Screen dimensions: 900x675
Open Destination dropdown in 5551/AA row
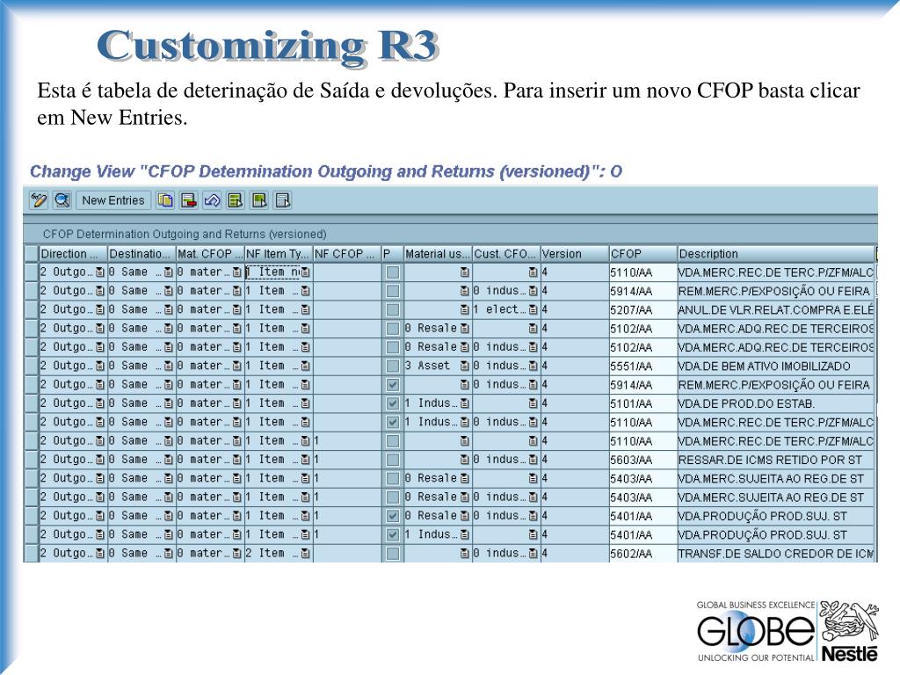(x=168, y=367)
